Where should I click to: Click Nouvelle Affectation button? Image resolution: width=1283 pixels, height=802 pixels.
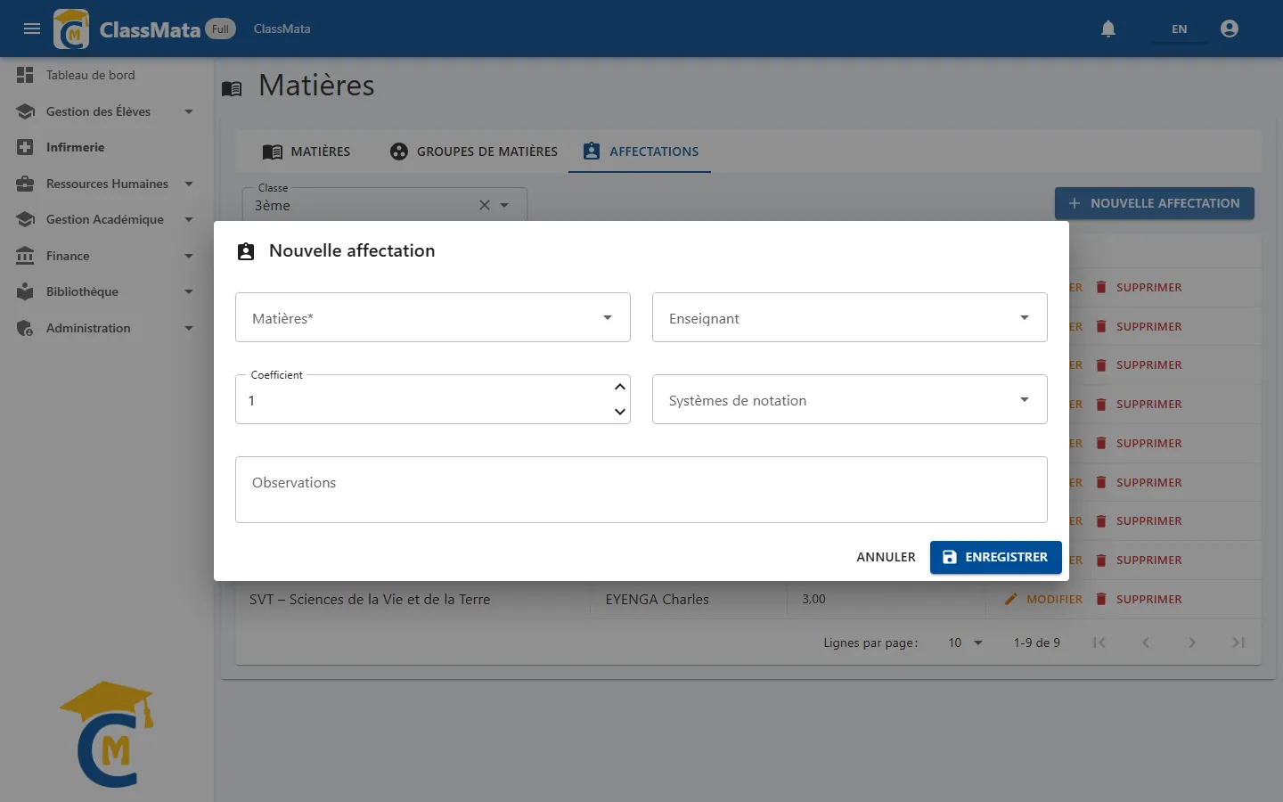click(1155, 203)
